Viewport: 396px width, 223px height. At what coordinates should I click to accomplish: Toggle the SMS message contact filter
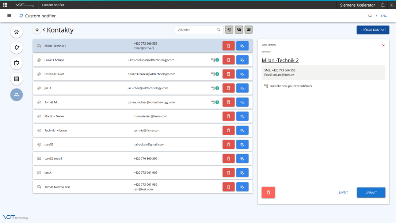click(x=248, y=30)
